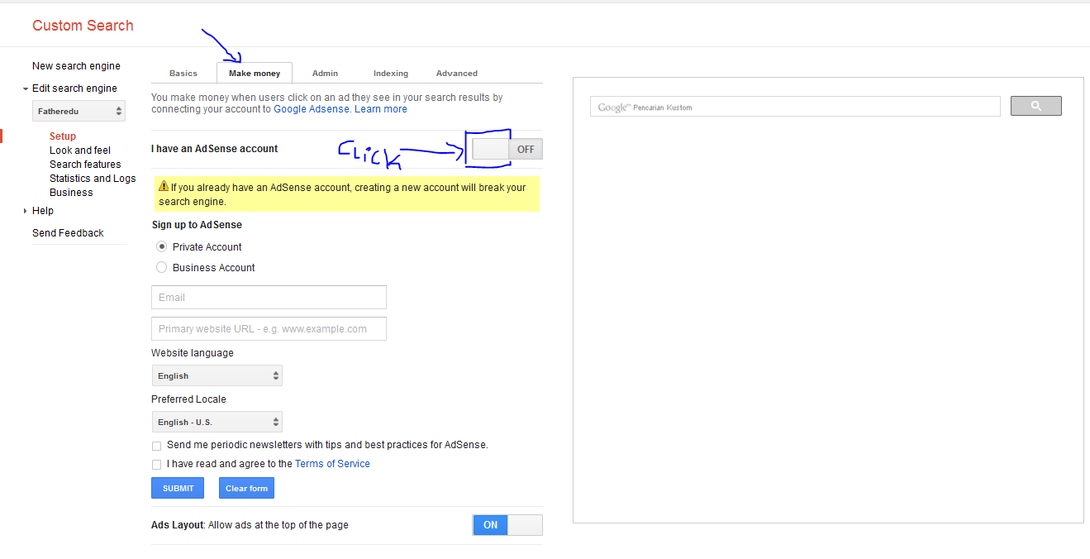Switch to the Basics tab
Viewport: 1090px width, 559px height.
pos(183,73)
